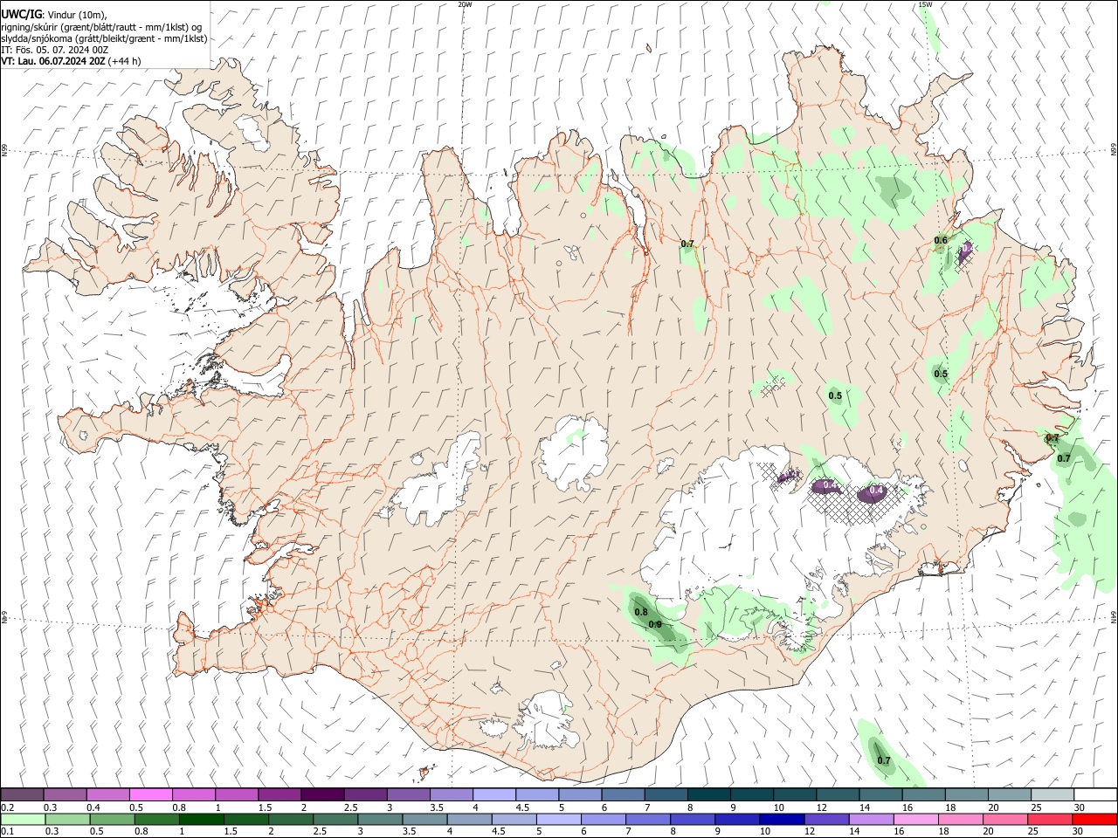
Task: Click the 0.6 precipitation value on the map
Action: pos(941,241)
